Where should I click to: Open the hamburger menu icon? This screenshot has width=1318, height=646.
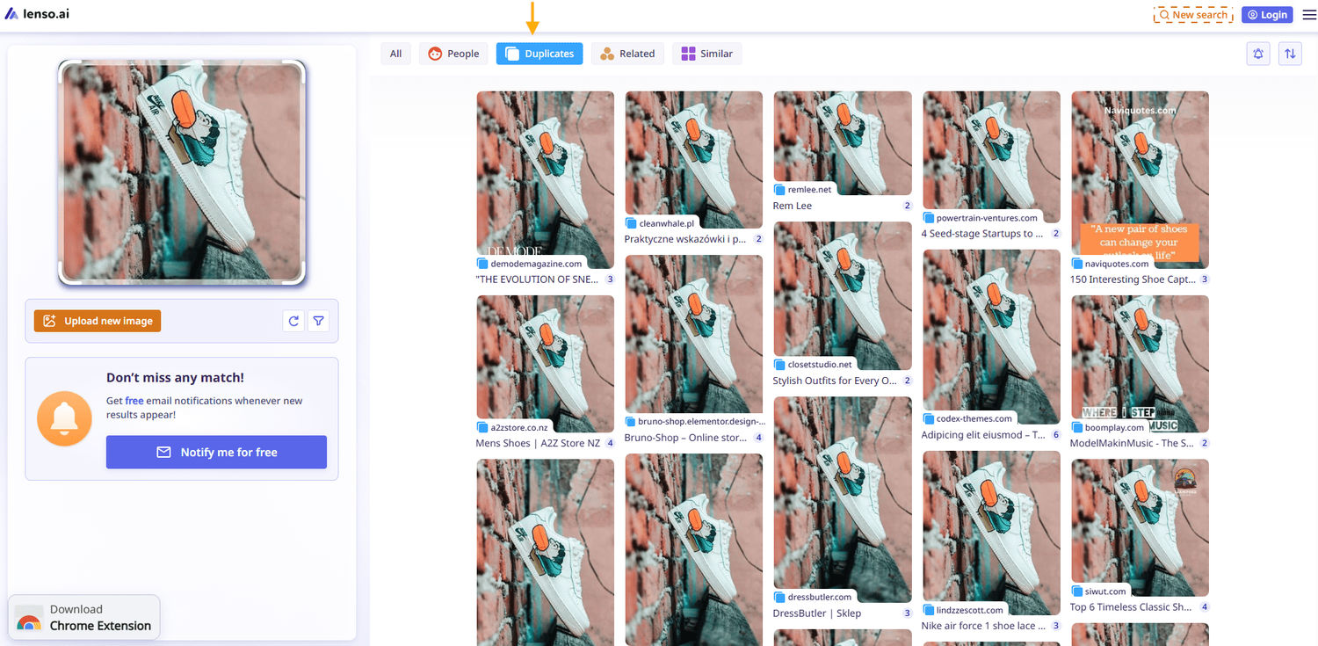[1309, 15]
